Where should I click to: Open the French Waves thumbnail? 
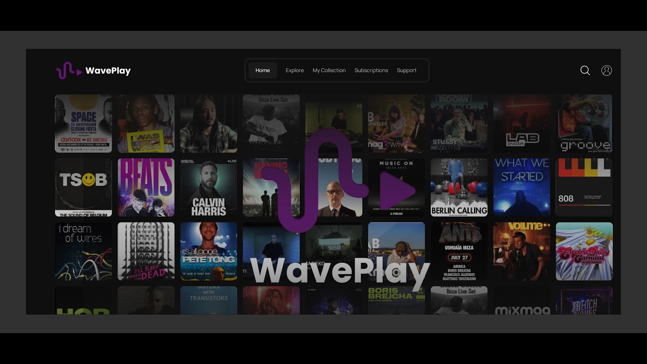pos(584,300)
